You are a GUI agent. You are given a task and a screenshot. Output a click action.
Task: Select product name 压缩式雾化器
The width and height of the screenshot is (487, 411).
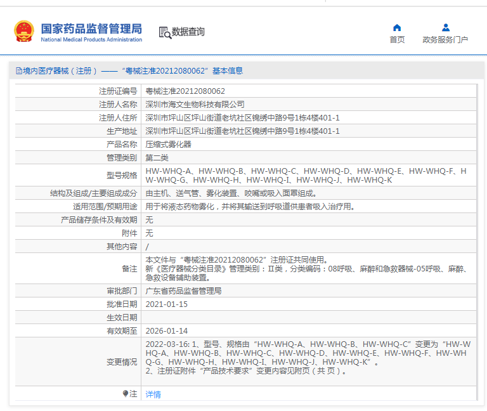tap(168, 145)
